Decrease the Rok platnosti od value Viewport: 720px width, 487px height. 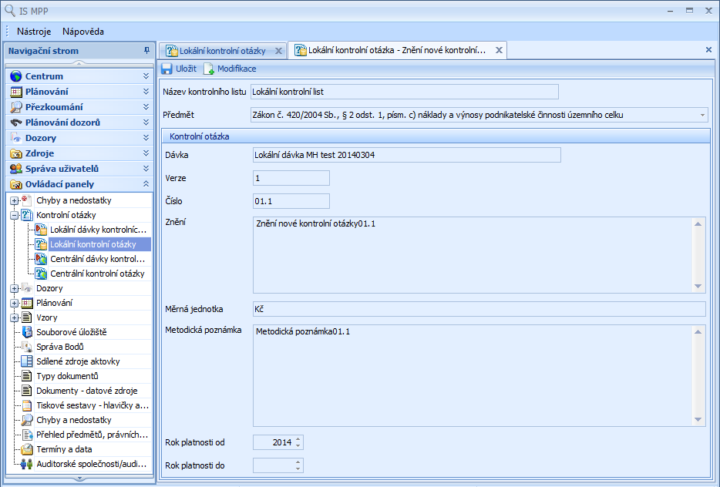pyautogui.click(x=298, y=445)
